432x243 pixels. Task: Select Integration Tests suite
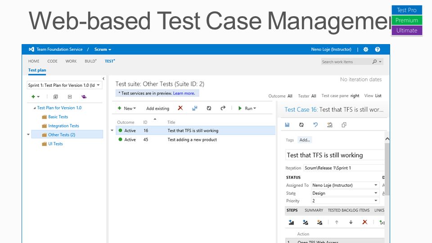coord(63,126)
